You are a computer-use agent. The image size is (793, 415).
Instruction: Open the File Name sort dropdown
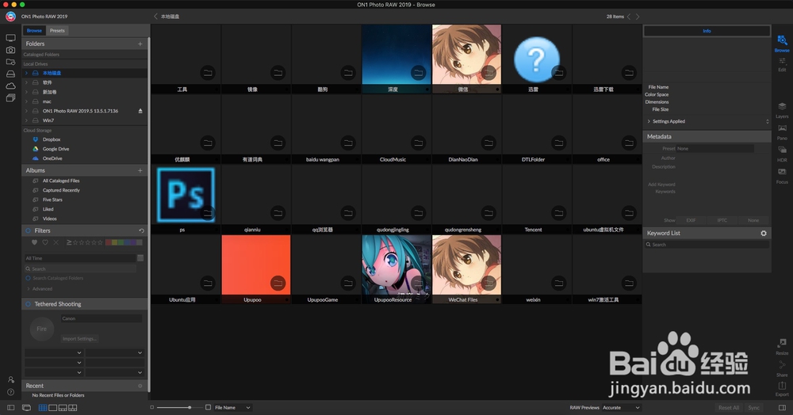point(232,407)
